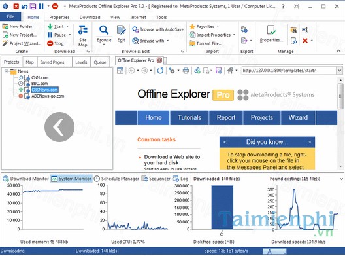Open the Wizard page link

pos(298,118)
